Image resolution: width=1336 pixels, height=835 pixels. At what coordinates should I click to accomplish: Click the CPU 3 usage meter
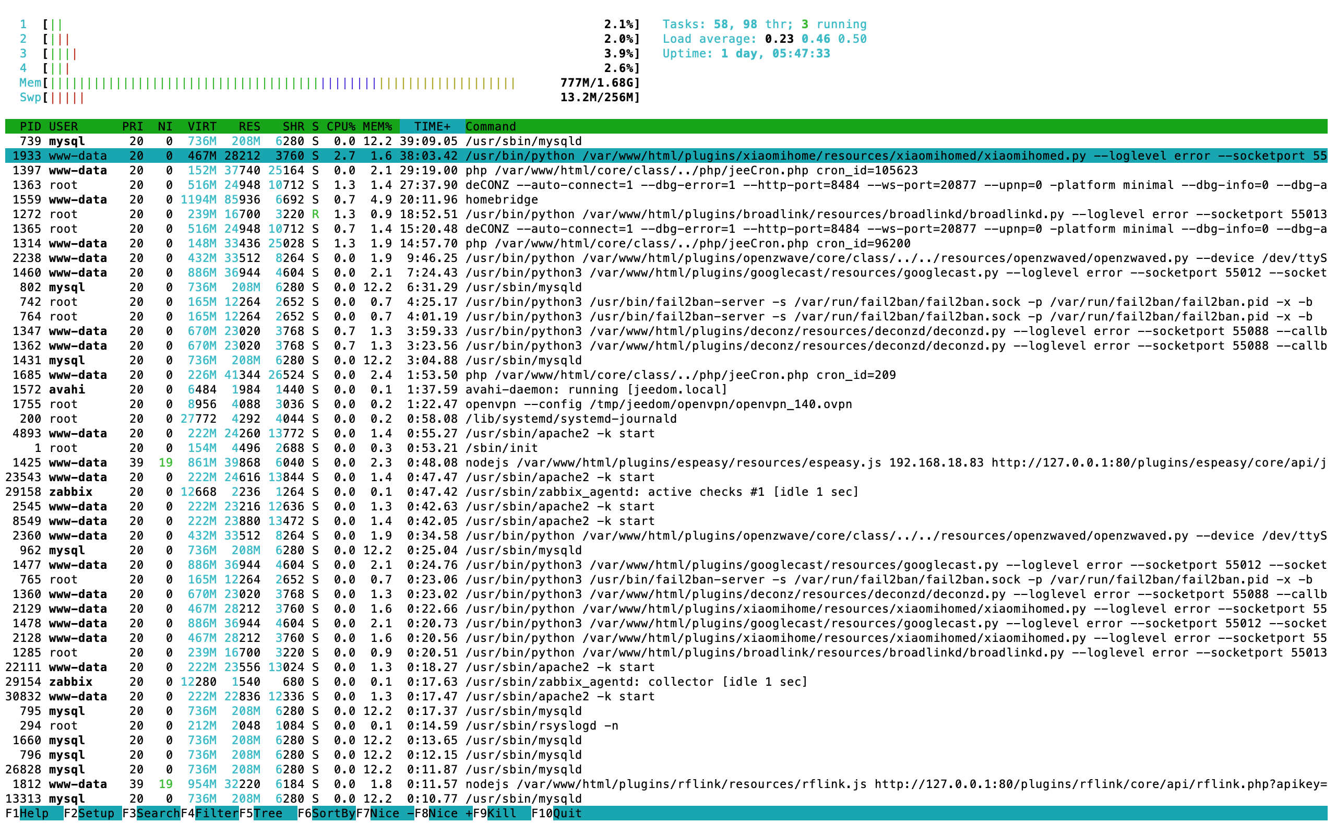coord(330,54)
